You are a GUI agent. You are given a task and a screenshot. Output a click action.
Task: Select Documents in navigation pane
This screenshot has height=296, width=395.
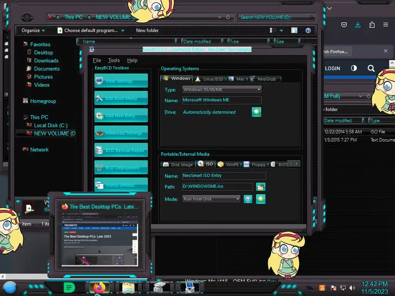point(43,69)
